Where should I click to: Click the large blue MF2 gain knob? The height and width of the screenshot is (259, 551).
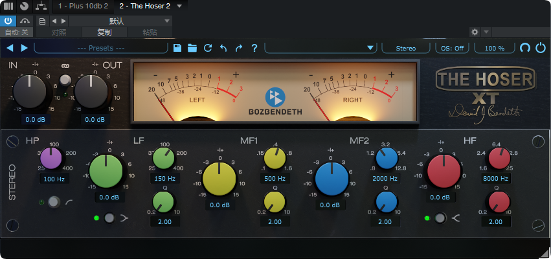pos(332,179)
